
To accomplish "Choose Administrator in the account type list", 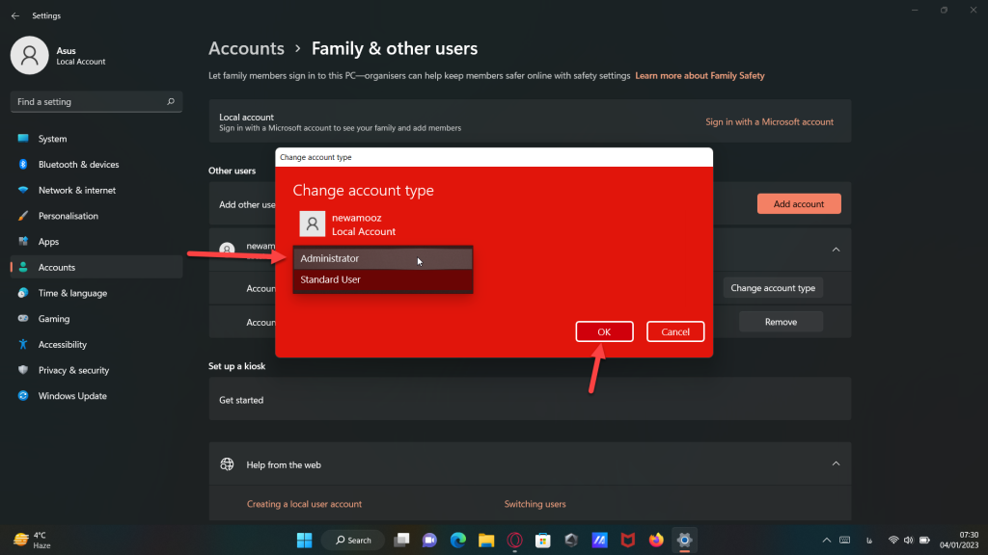I will pos(382,258).
